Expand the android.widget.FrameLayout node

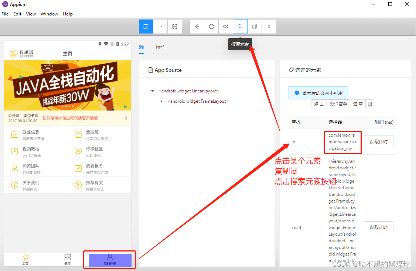pos(161,101)
